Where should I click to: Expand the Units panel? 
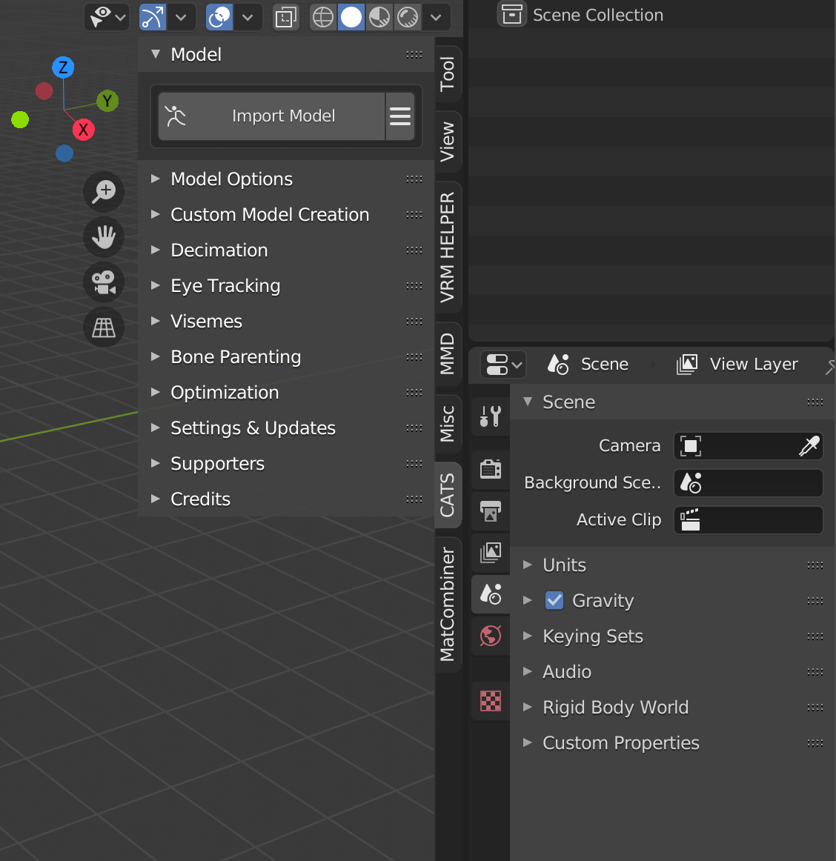(672, 565)
